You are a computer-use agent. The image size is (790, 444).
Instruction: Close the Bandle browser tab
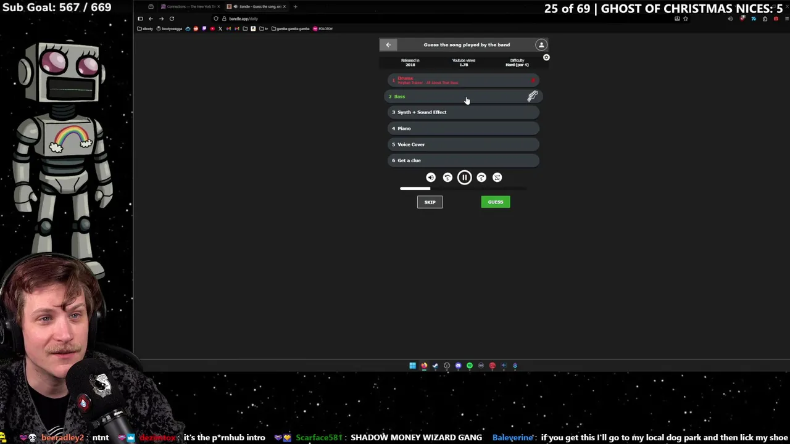tap(285, 7)
